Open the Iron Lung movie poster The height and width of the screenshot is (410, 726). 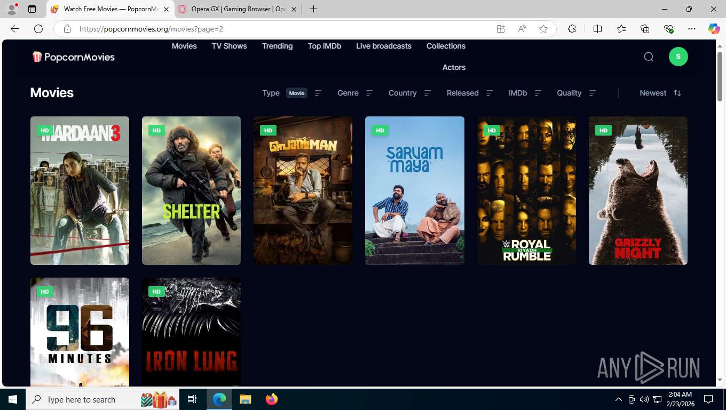click(191, 332)
